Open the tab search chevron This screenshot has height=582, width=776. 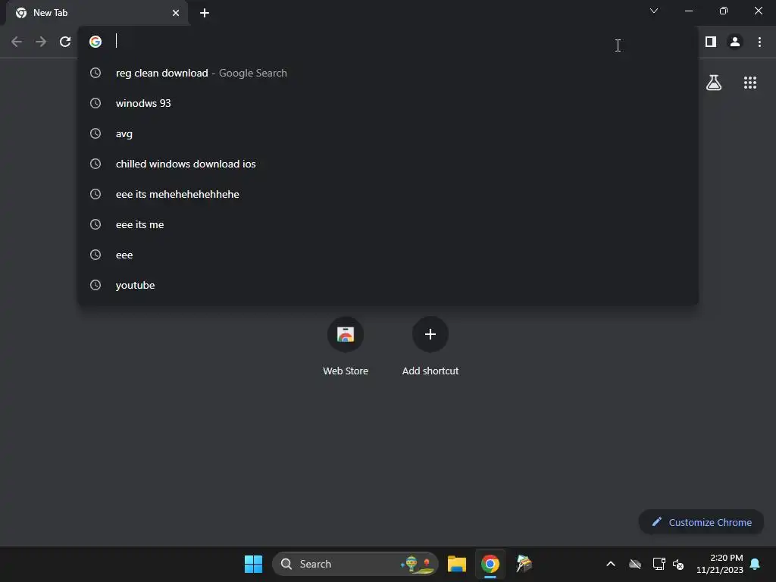pos(654,11)
